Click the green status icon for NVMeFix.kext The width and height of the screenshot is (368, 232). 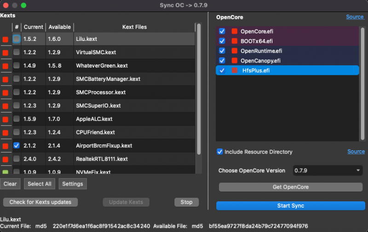pos(6,172)
